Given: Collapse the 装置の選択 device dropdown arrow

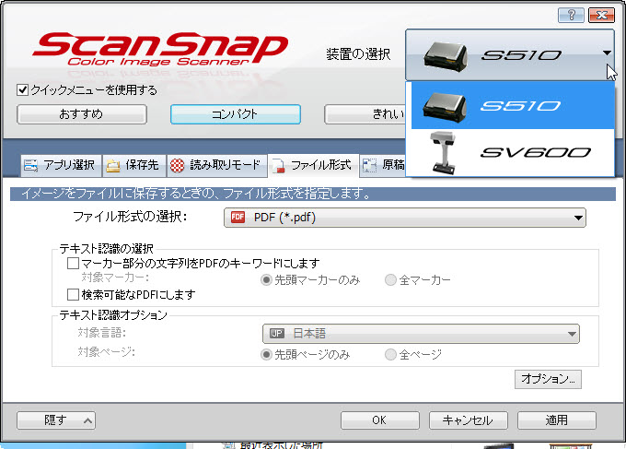Looking at the screenshot, I should pyautogui.click(x=607, y=53).
